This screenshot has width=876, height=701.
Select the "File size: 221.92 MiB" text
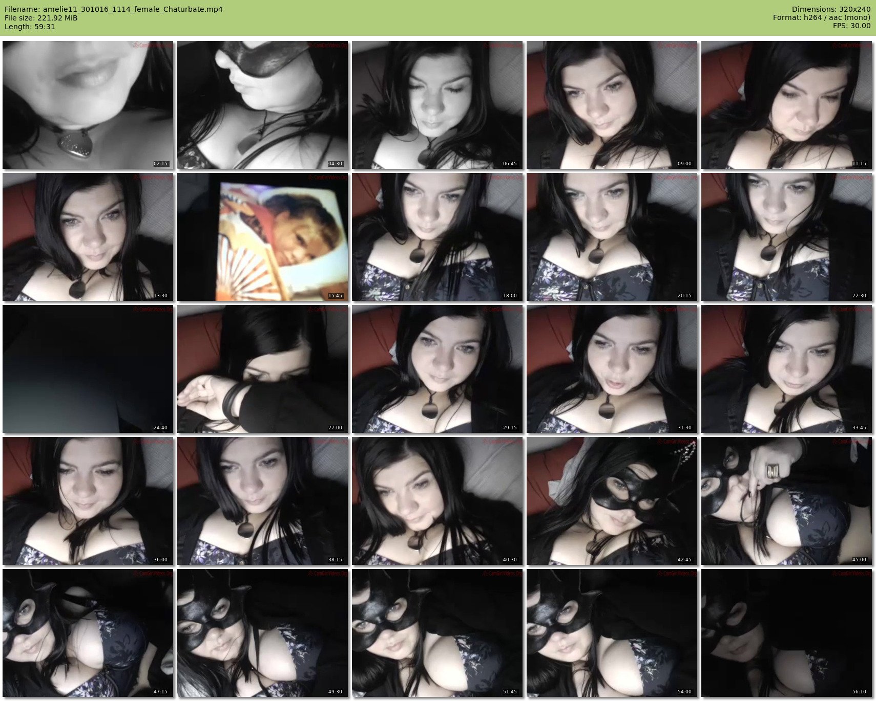41,18
